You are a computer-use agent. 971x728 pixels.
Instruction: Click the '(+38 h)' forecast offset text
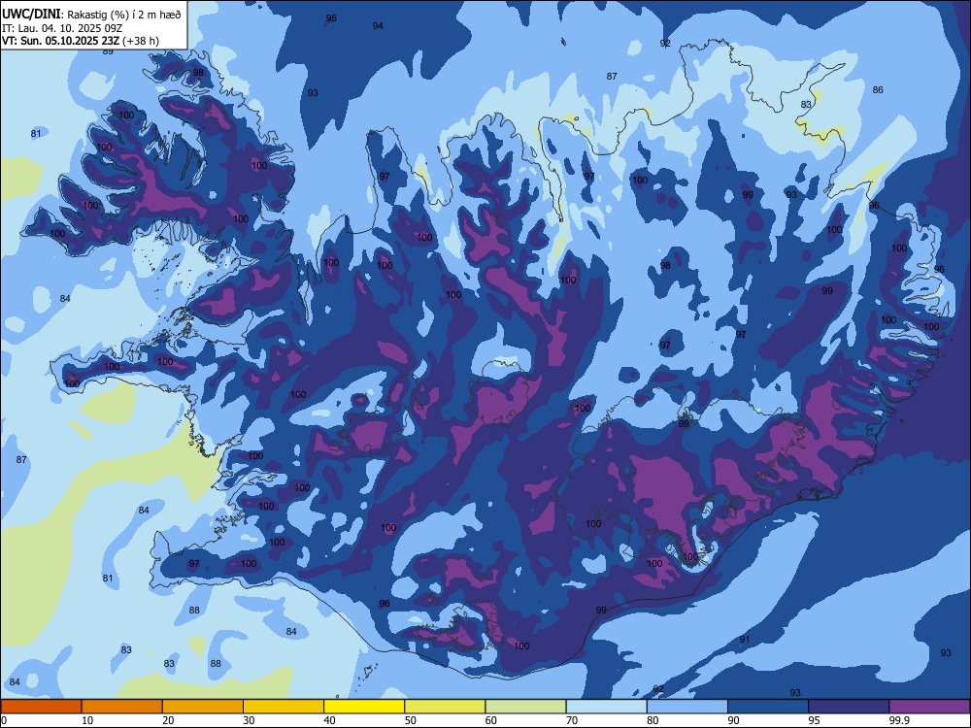pos(141,41)
